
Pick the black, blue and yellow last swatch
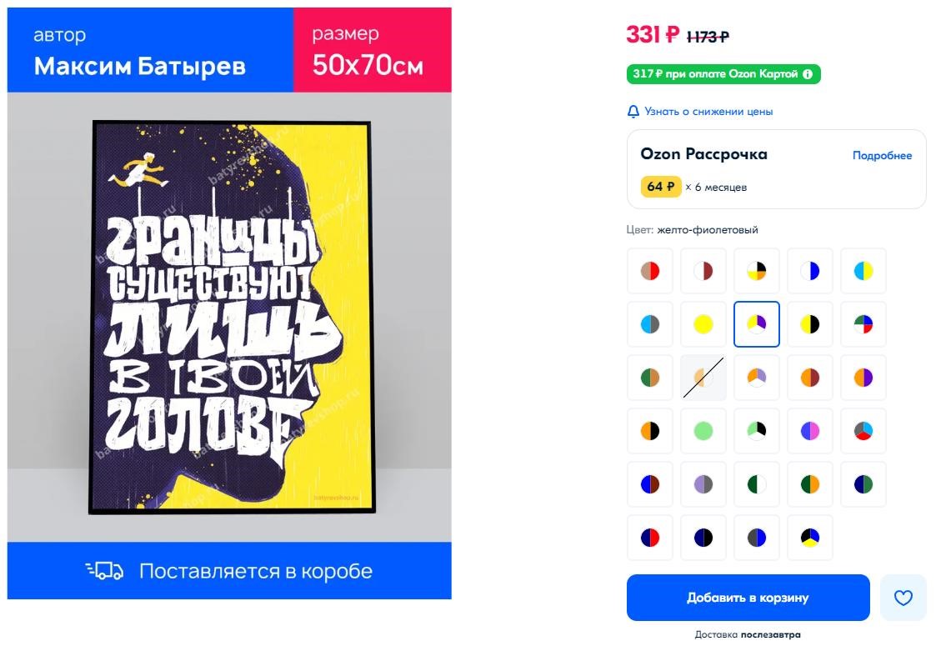[x=810, y=538]
